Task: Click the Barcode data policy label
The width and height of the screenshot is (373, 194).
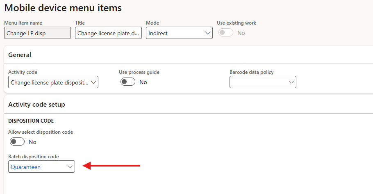Action: point(251,72)
